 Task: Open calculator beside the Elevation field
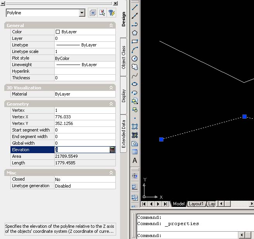tap(112, 150)
